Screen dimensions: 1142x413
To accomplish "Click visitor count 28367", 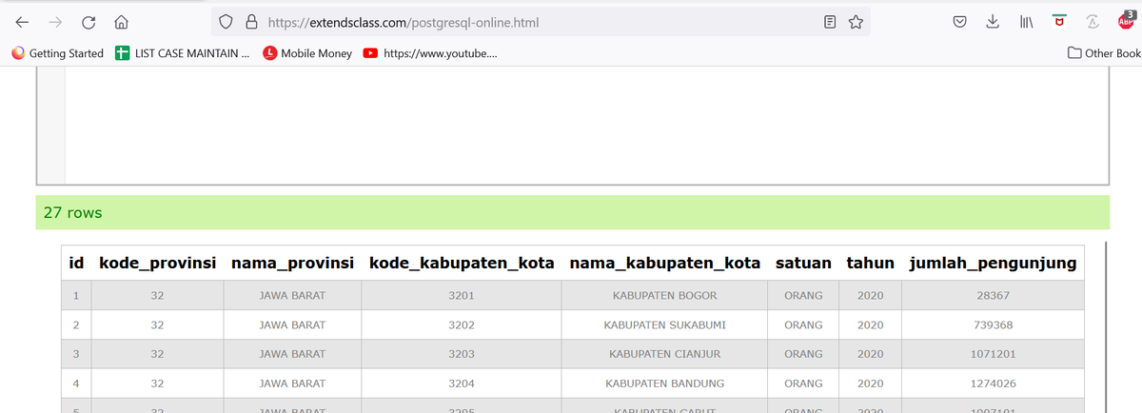I will click(993, 295).
